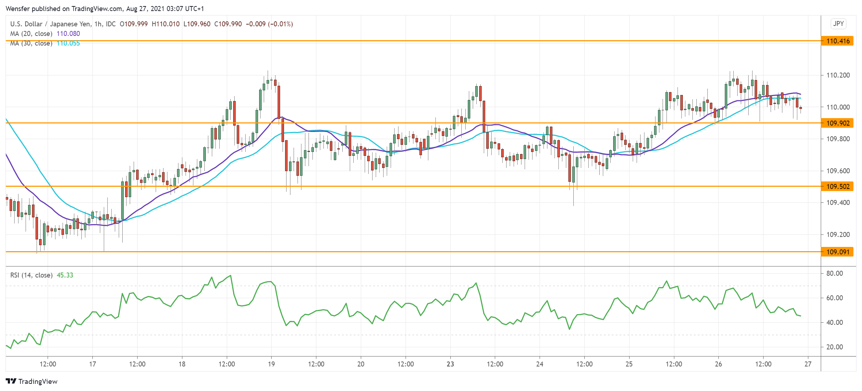
Task: Click the cyan MA value 110.055
Action: (68, 43)
